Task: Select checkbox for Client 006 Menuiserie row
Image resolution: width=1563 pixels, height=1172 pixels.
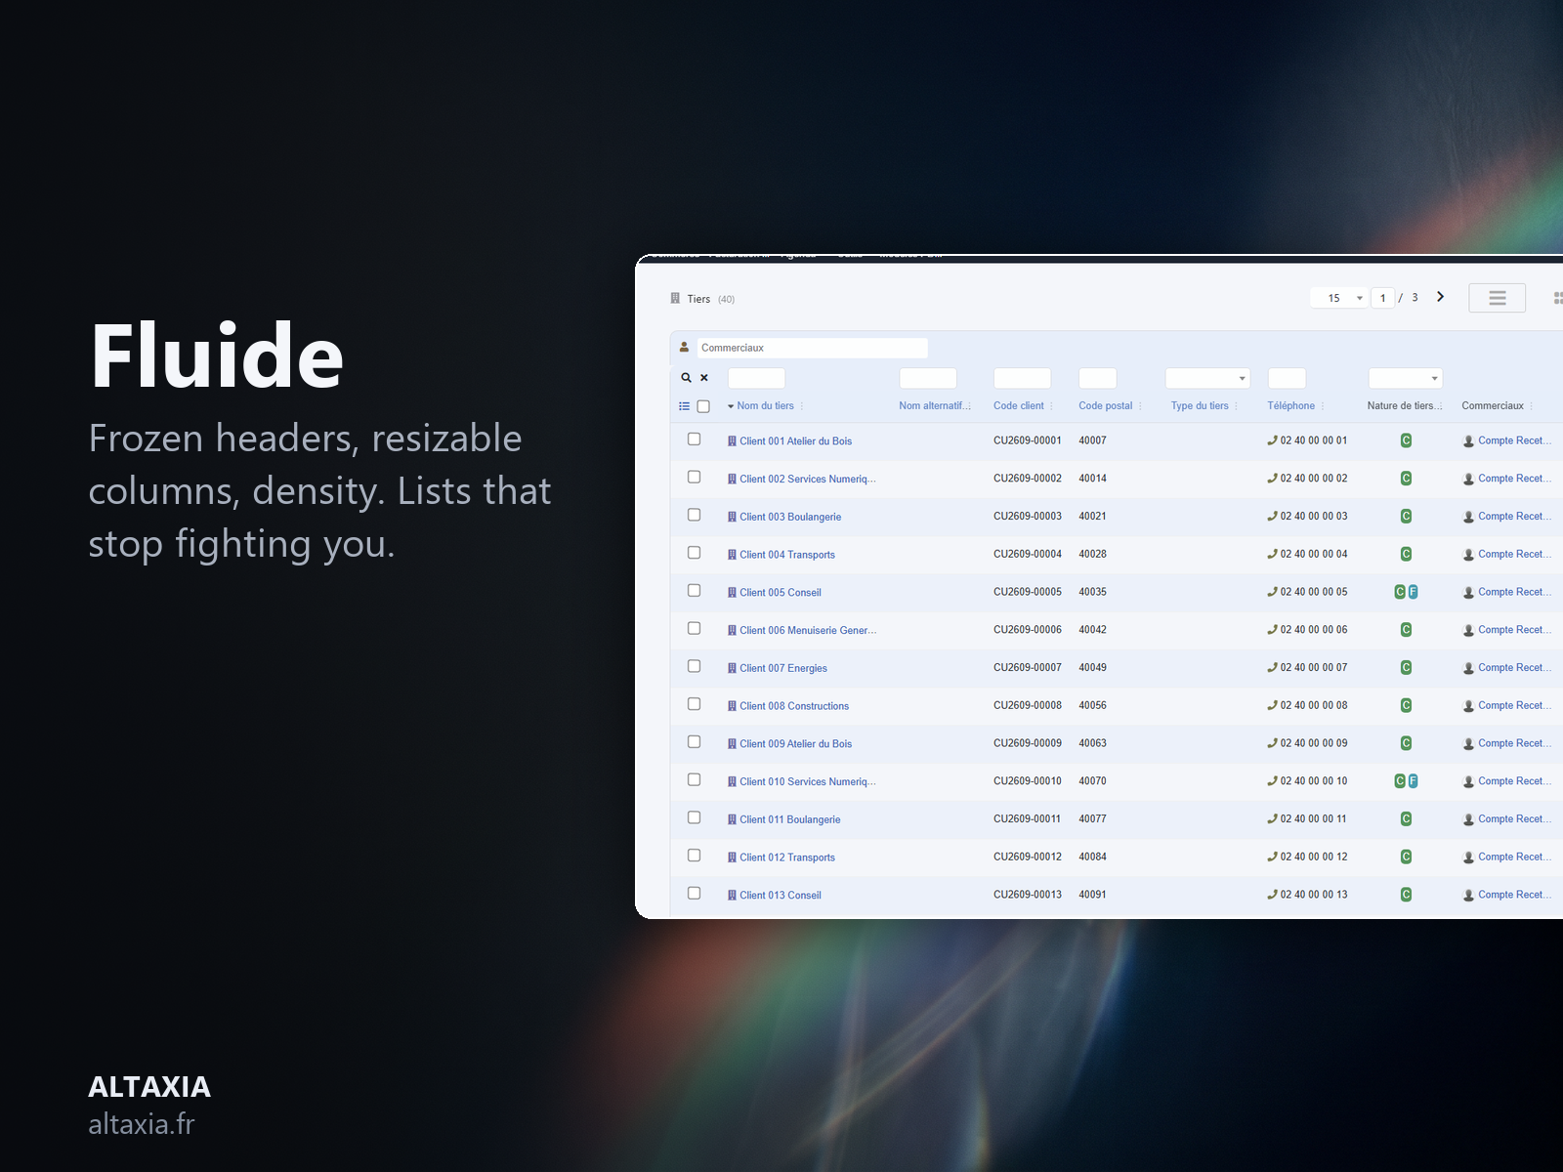Action: [695, 628]
